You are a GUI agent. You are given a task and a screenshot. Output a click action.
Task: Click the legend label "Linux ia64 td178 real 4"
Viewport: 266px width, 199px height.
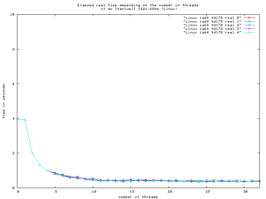[212, 32]
